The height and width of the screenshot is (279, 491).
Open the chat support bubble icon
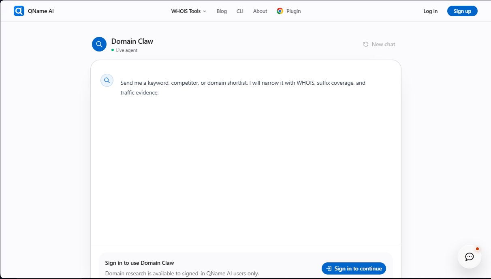(470, 257)
